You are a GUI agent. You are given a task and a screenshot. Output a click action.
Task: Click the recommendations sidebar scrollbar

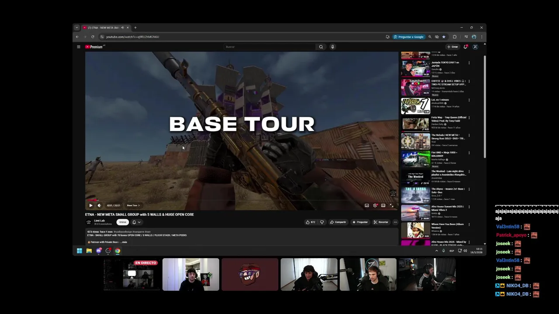[484, 107]
